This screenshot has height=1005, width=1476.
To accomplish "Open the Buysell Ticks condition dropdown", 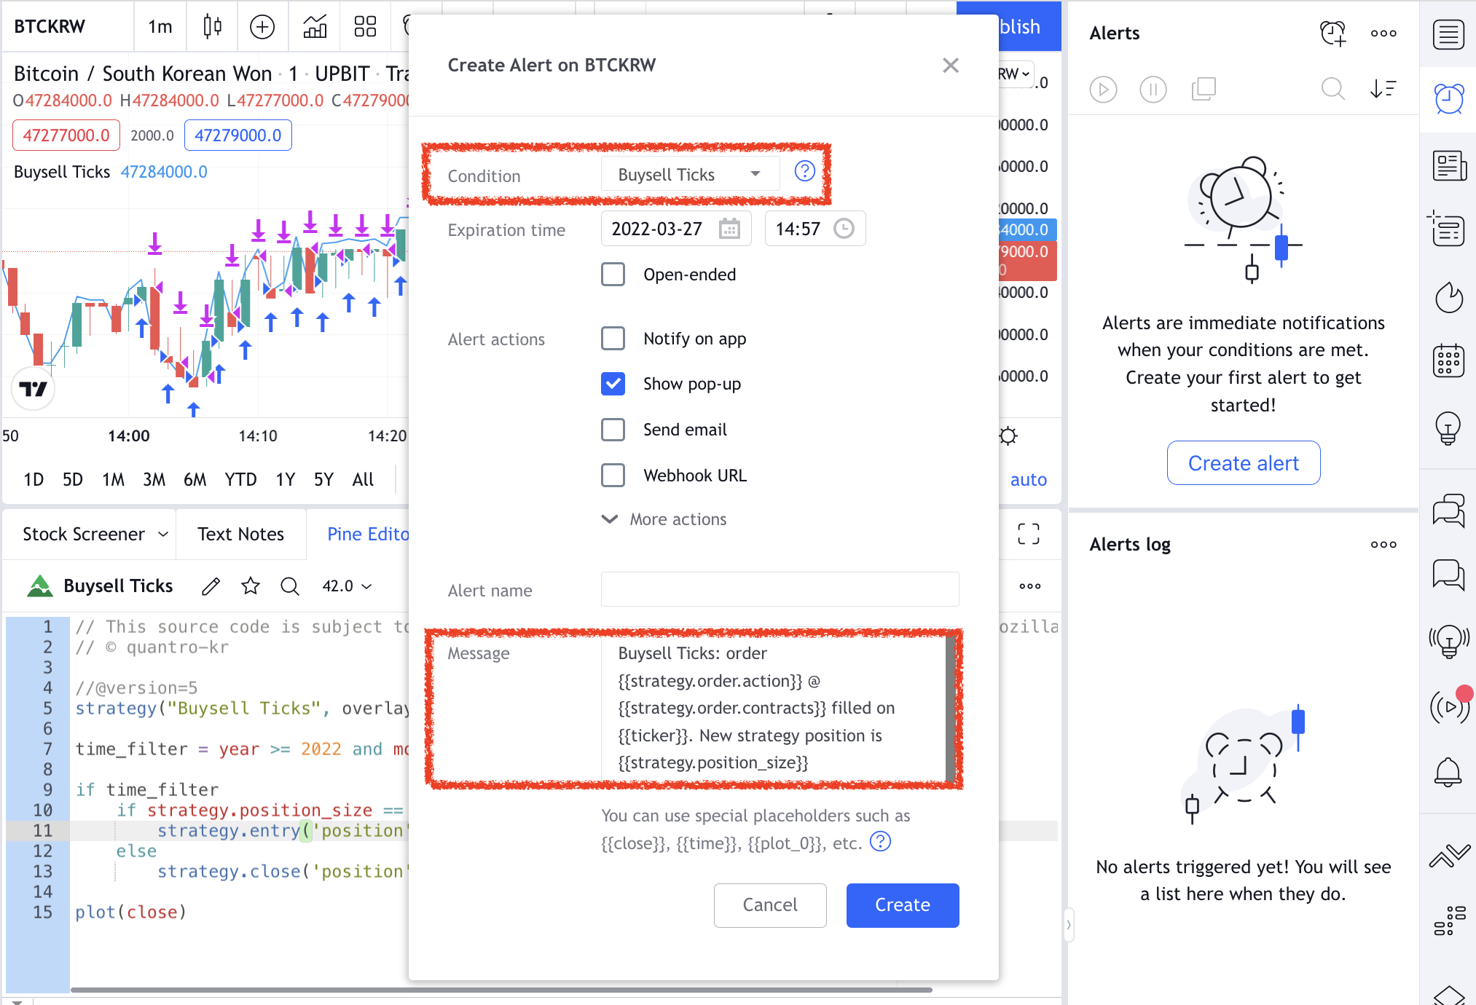I will (689, 175).
